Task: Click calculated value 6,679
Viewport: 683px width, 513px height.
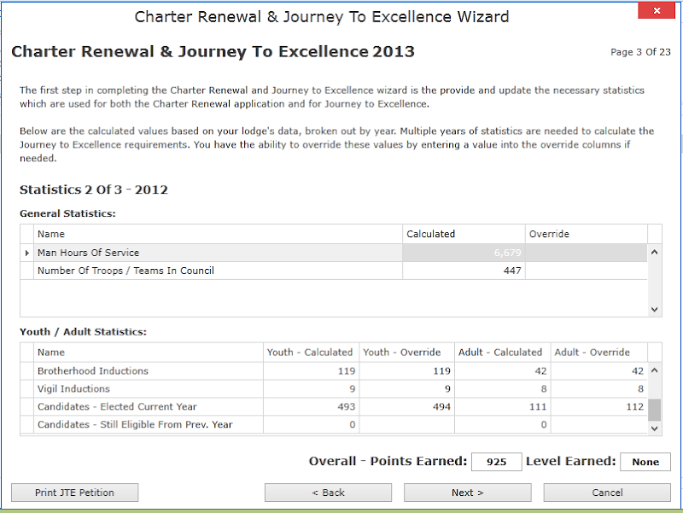Action: tap(464, 253)
